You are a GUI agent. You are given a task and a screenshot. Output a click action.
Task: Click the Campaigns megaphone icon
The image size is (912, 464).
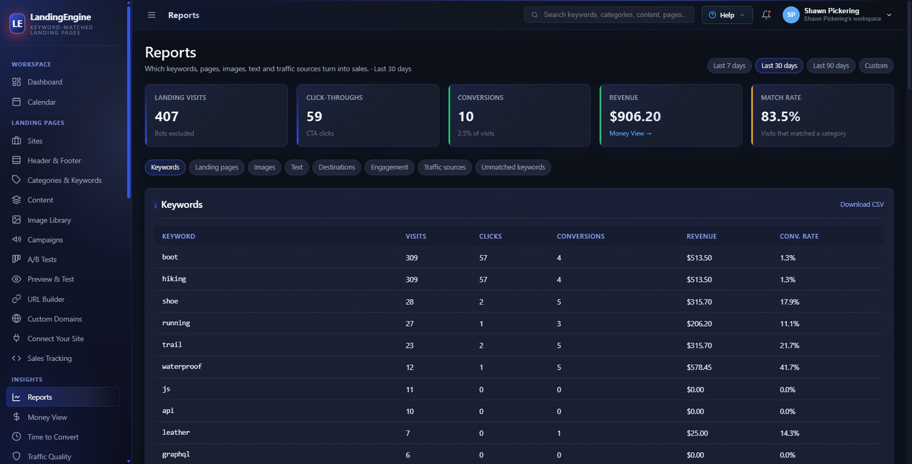point(17,240)
